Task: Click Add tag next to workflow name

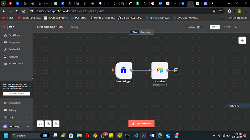Action: pos(73,27)
